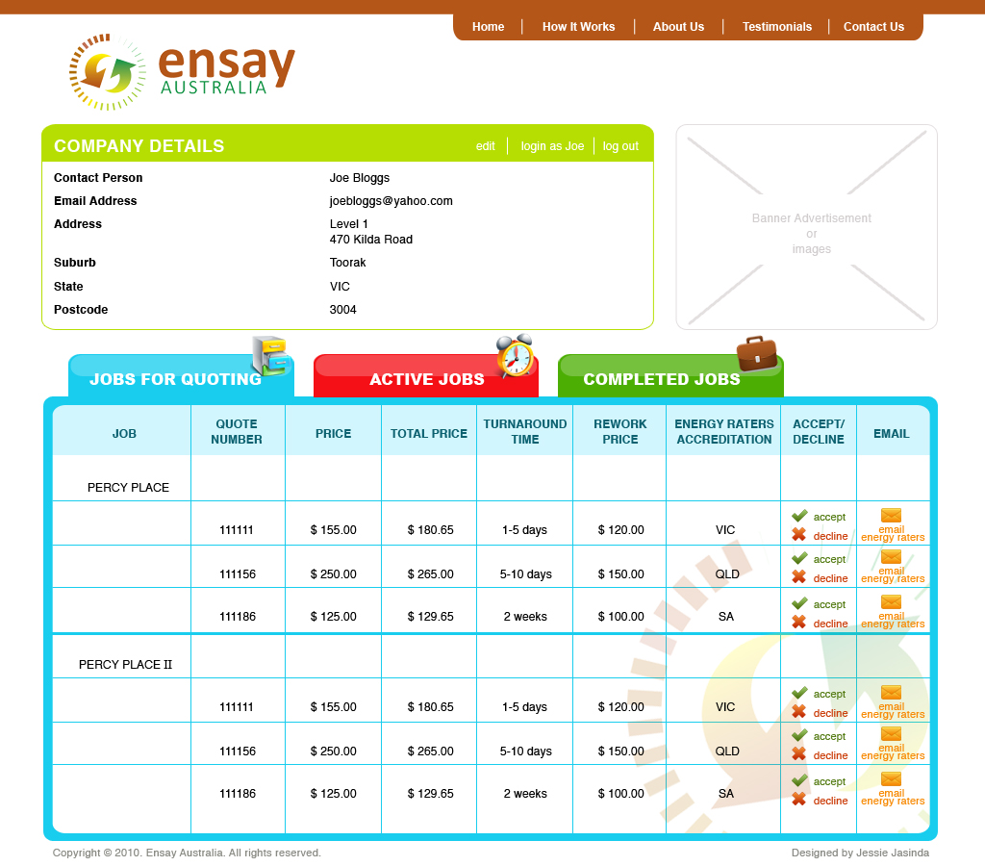Viewport: 985px width, 866px height.
Task: Click envelope icon for Percy Place quote 111156
Action: 891,557
